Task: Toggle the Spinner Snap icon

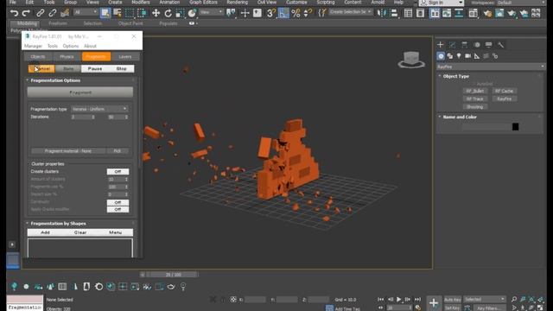Action: [308, 14]
